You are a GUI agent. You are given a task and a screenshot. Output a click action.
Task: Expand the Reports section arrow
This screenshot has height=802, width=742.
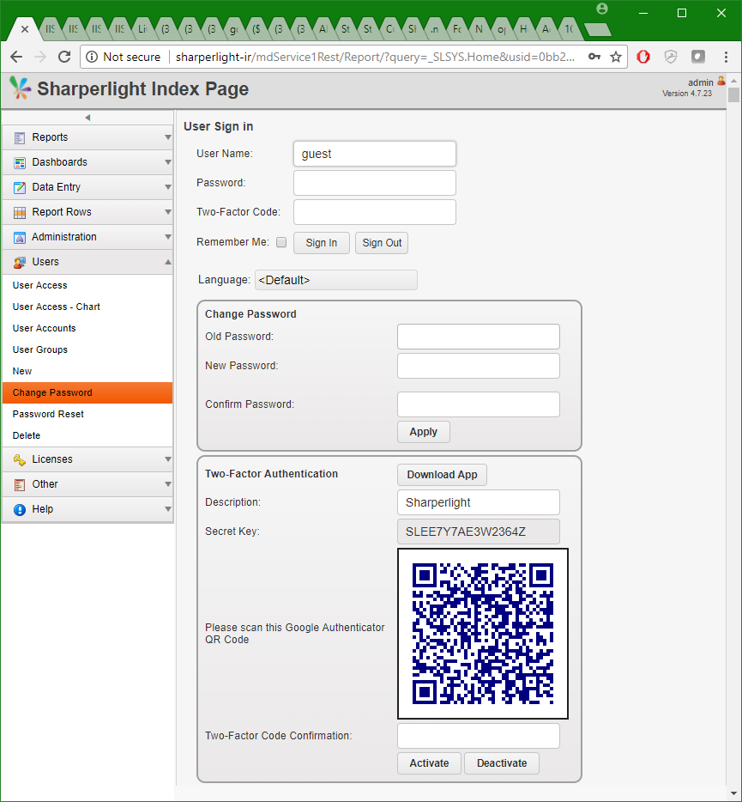point(167,137)
